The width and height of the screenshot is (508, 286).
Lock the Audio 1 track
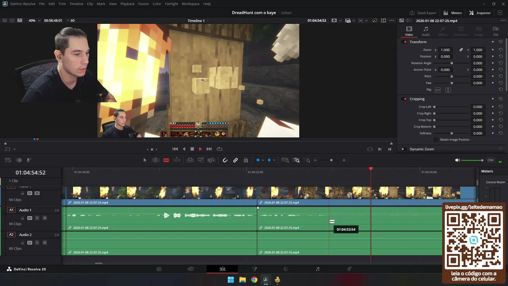(23, 218)
